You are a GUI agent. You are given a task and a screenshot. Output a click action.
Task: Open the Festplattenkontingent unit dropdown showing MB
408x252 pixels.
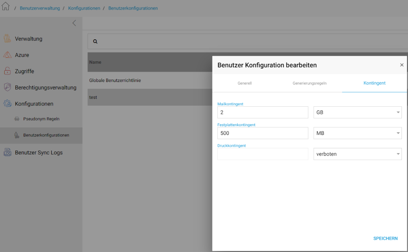click(x=358, y=133)
